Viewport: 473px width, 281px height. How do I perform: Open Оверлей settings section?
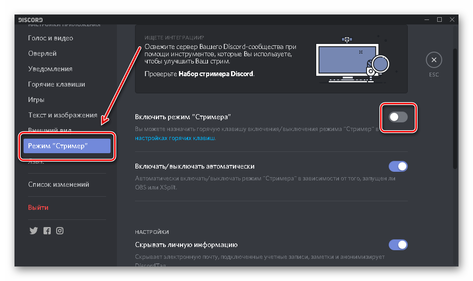pyautogui.click(x=42, y=53)
